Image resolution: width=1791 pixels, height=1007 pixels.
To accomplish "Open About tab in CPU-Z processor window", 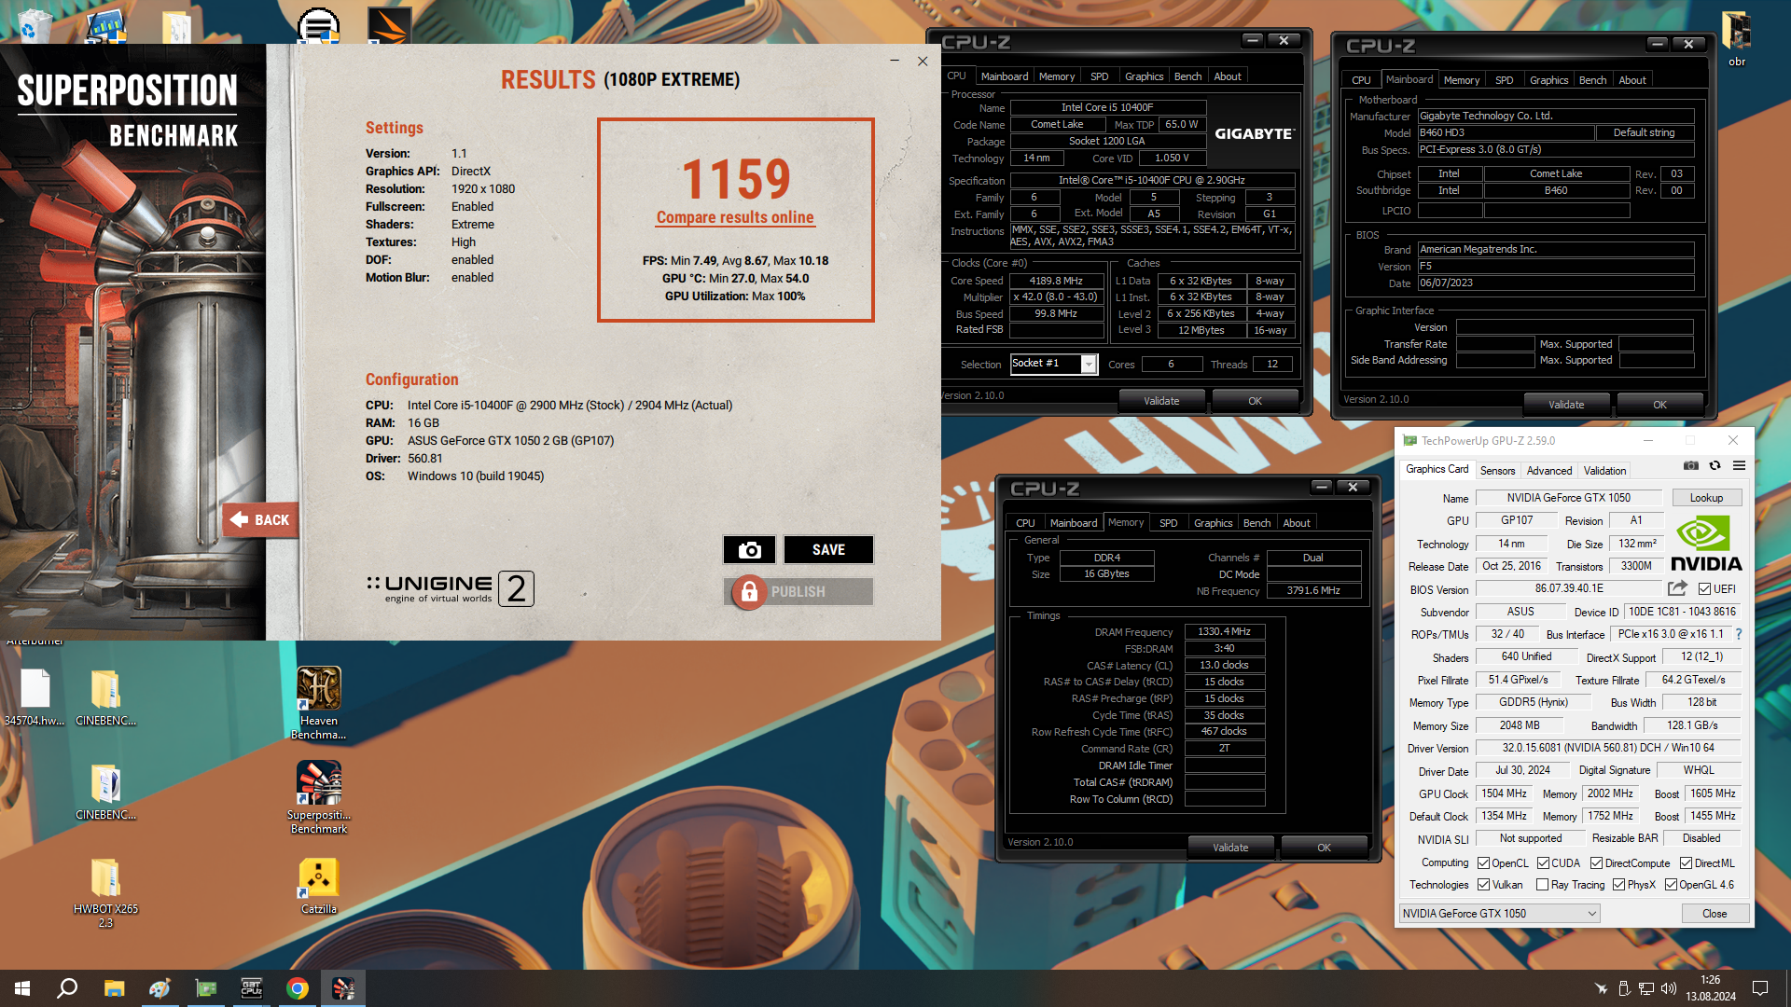I will [x=1228, y=76].
